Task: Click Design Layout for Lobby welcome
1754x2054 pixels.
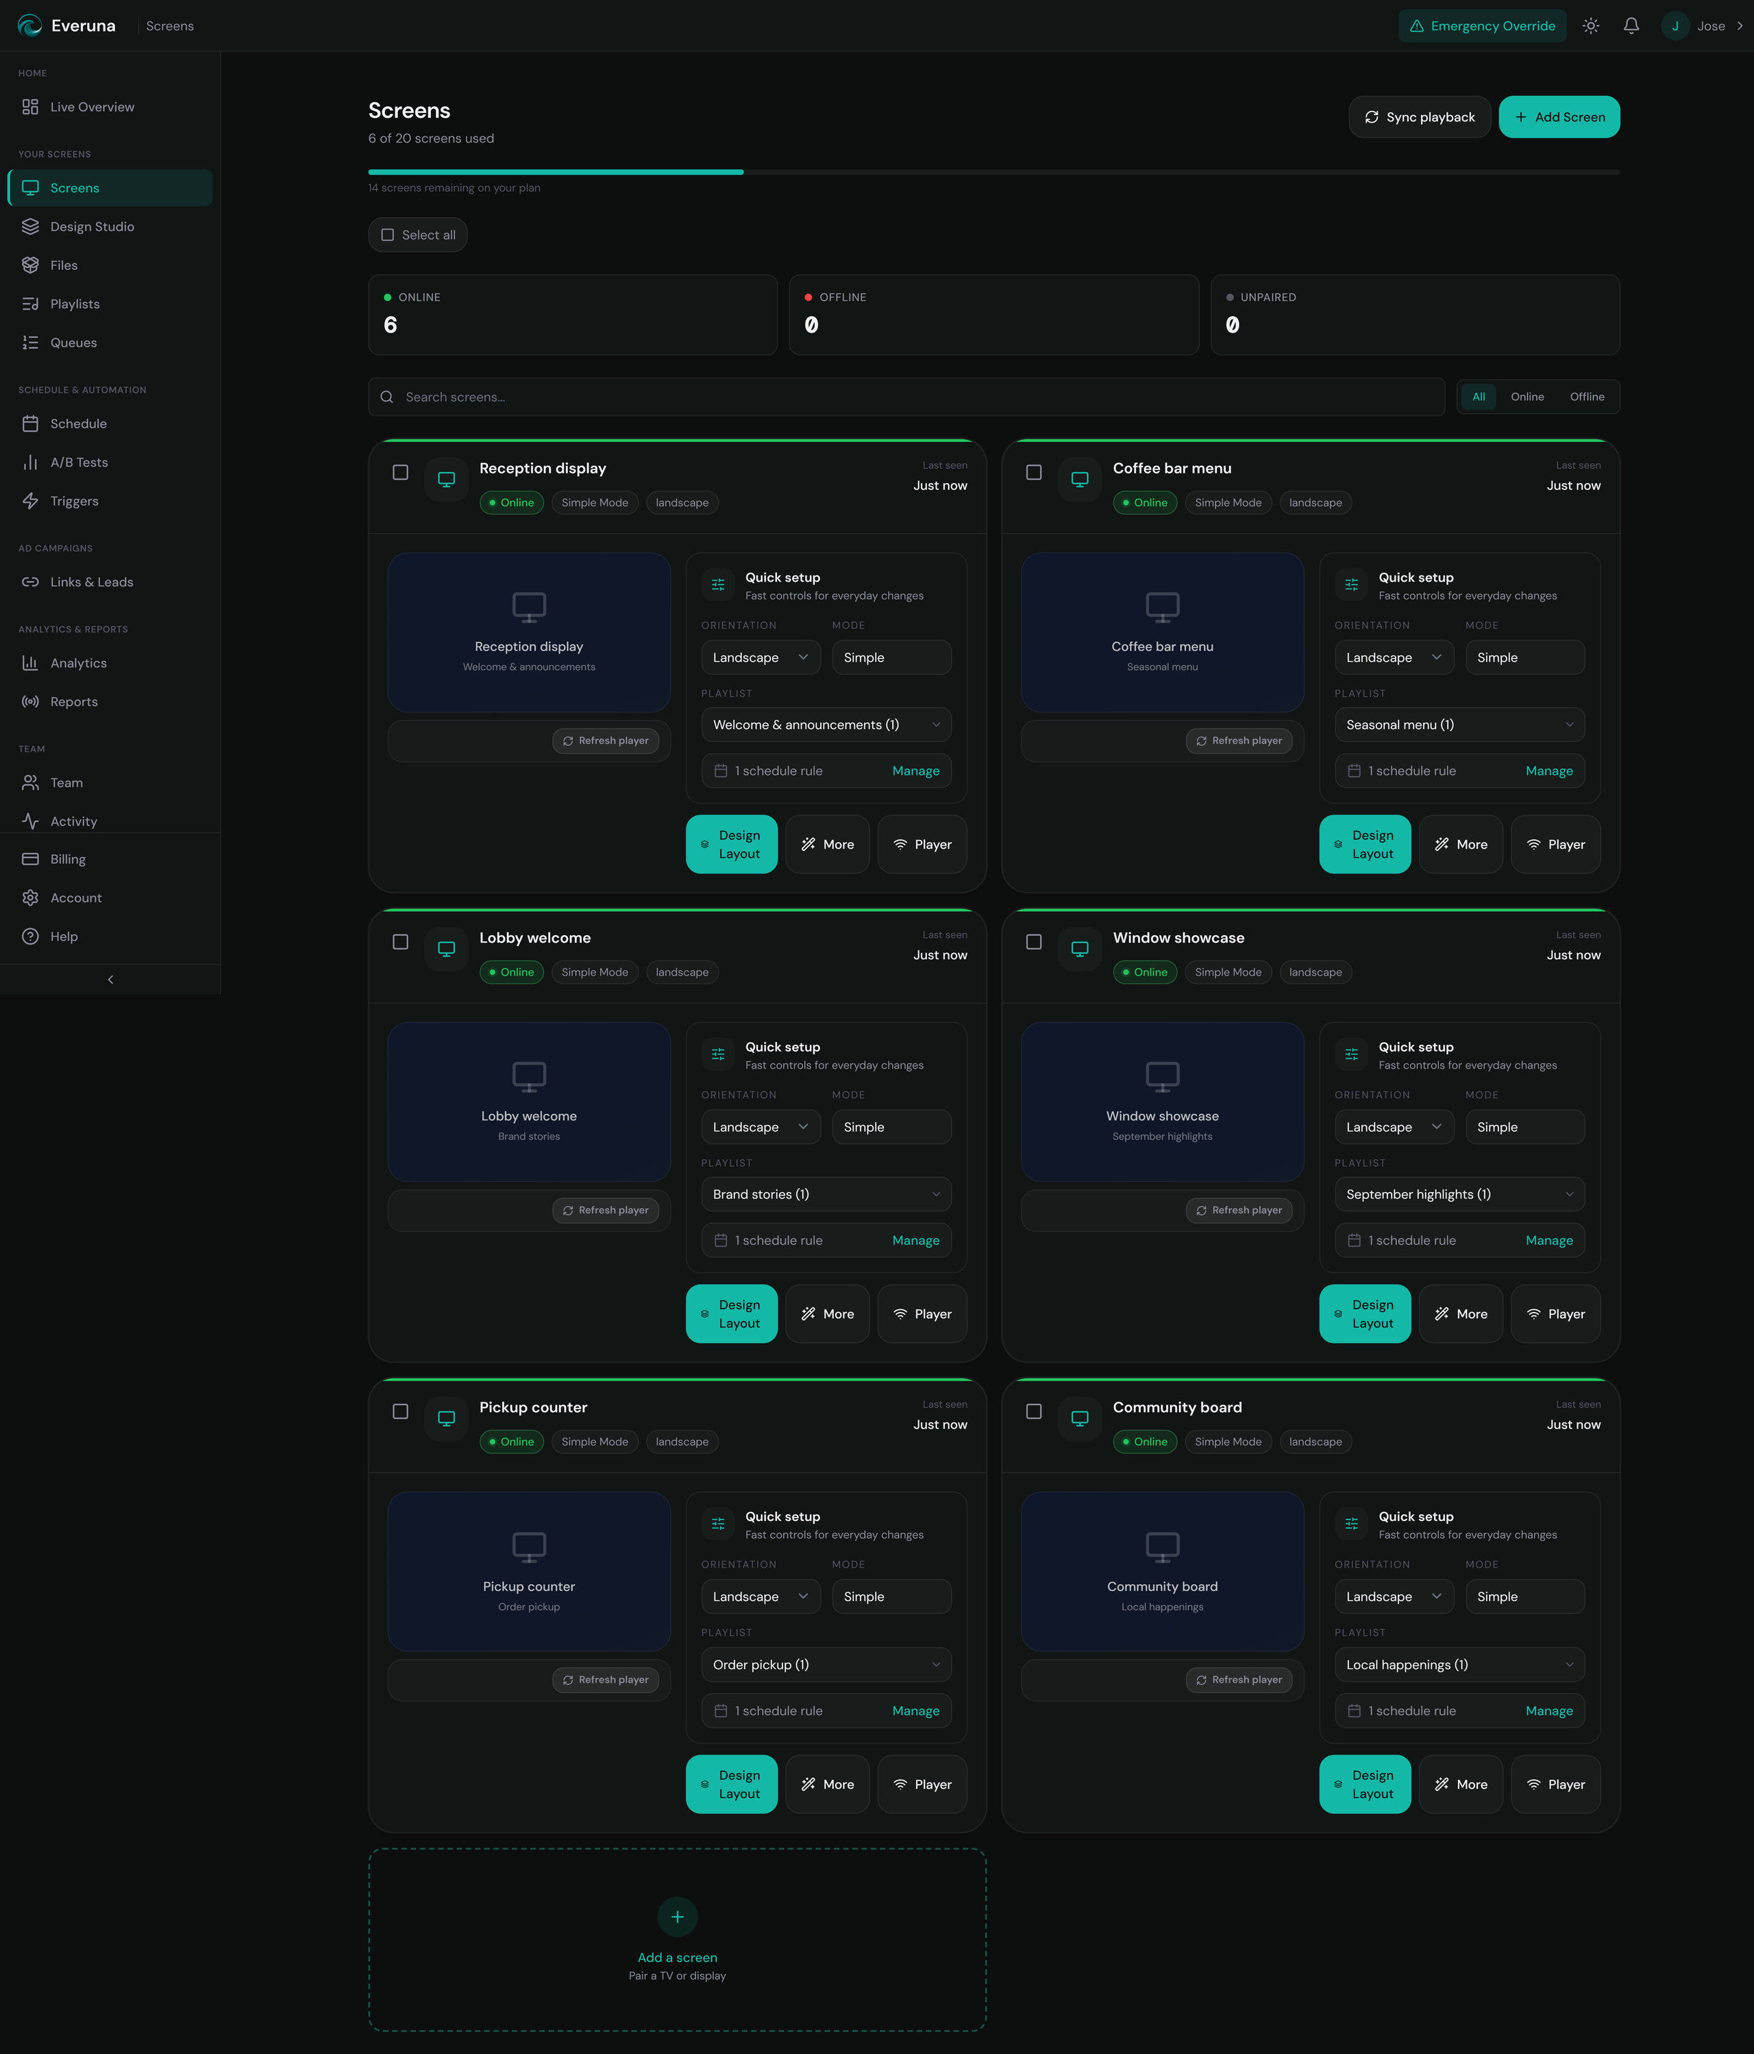Action: (x=732, y=1315)
